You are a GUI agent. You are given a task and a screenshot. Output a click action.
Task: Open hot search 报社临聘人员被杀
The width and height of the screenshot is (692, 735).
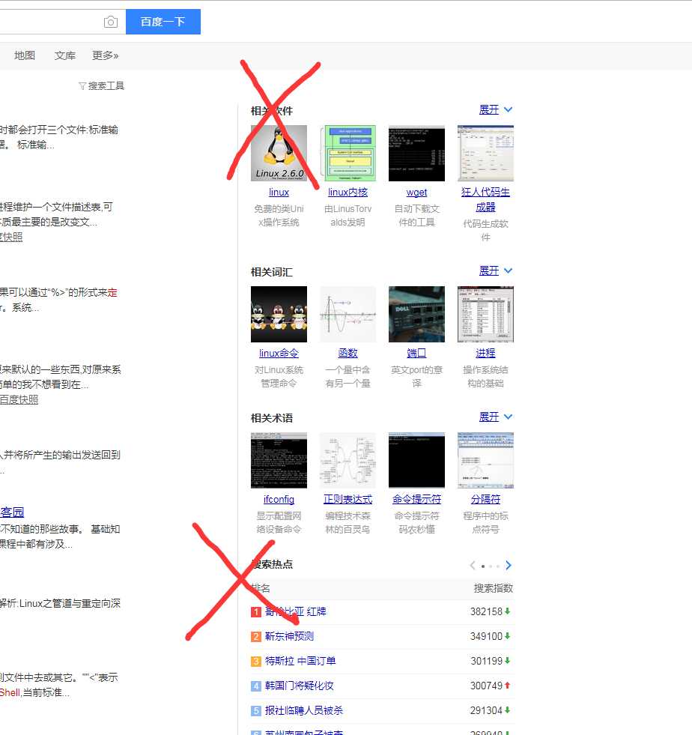pyautogui.click(x=303, y=710)
